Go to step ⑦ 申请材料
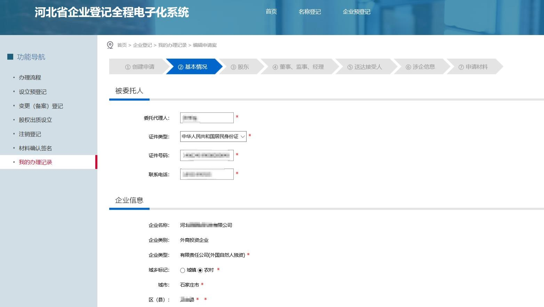The height and width of the screenshot is (307, 544). (473, 67)
